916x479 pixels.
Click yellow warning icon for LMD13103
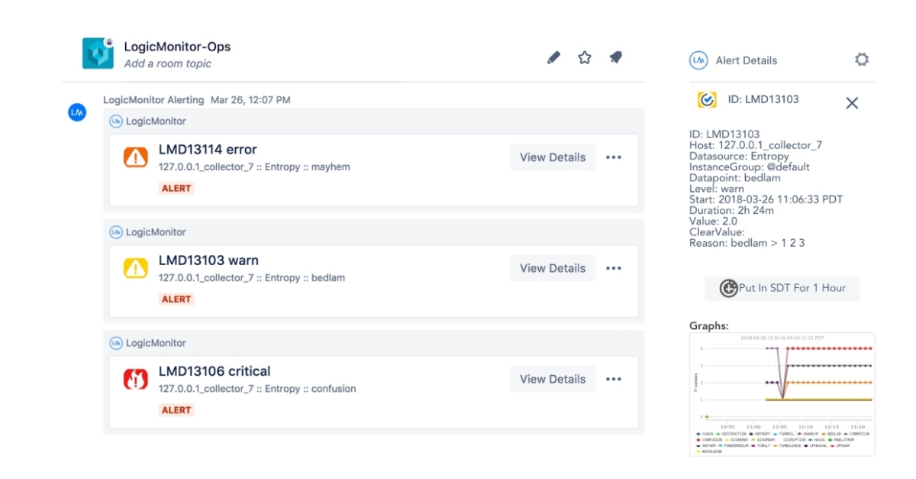(x=136, y=268)
